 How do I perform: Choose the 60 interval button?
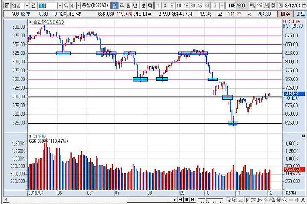pos(207,6)
